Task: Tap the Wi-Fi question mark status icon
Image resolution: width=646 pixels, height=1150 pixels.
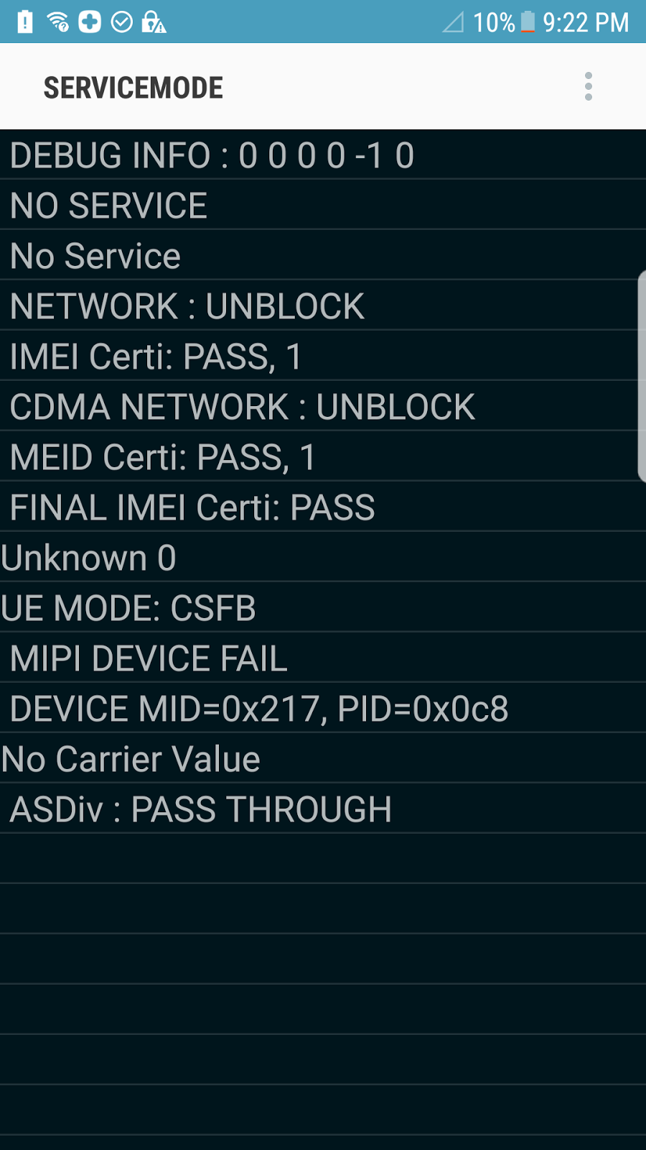Action: tap(58, 22)
